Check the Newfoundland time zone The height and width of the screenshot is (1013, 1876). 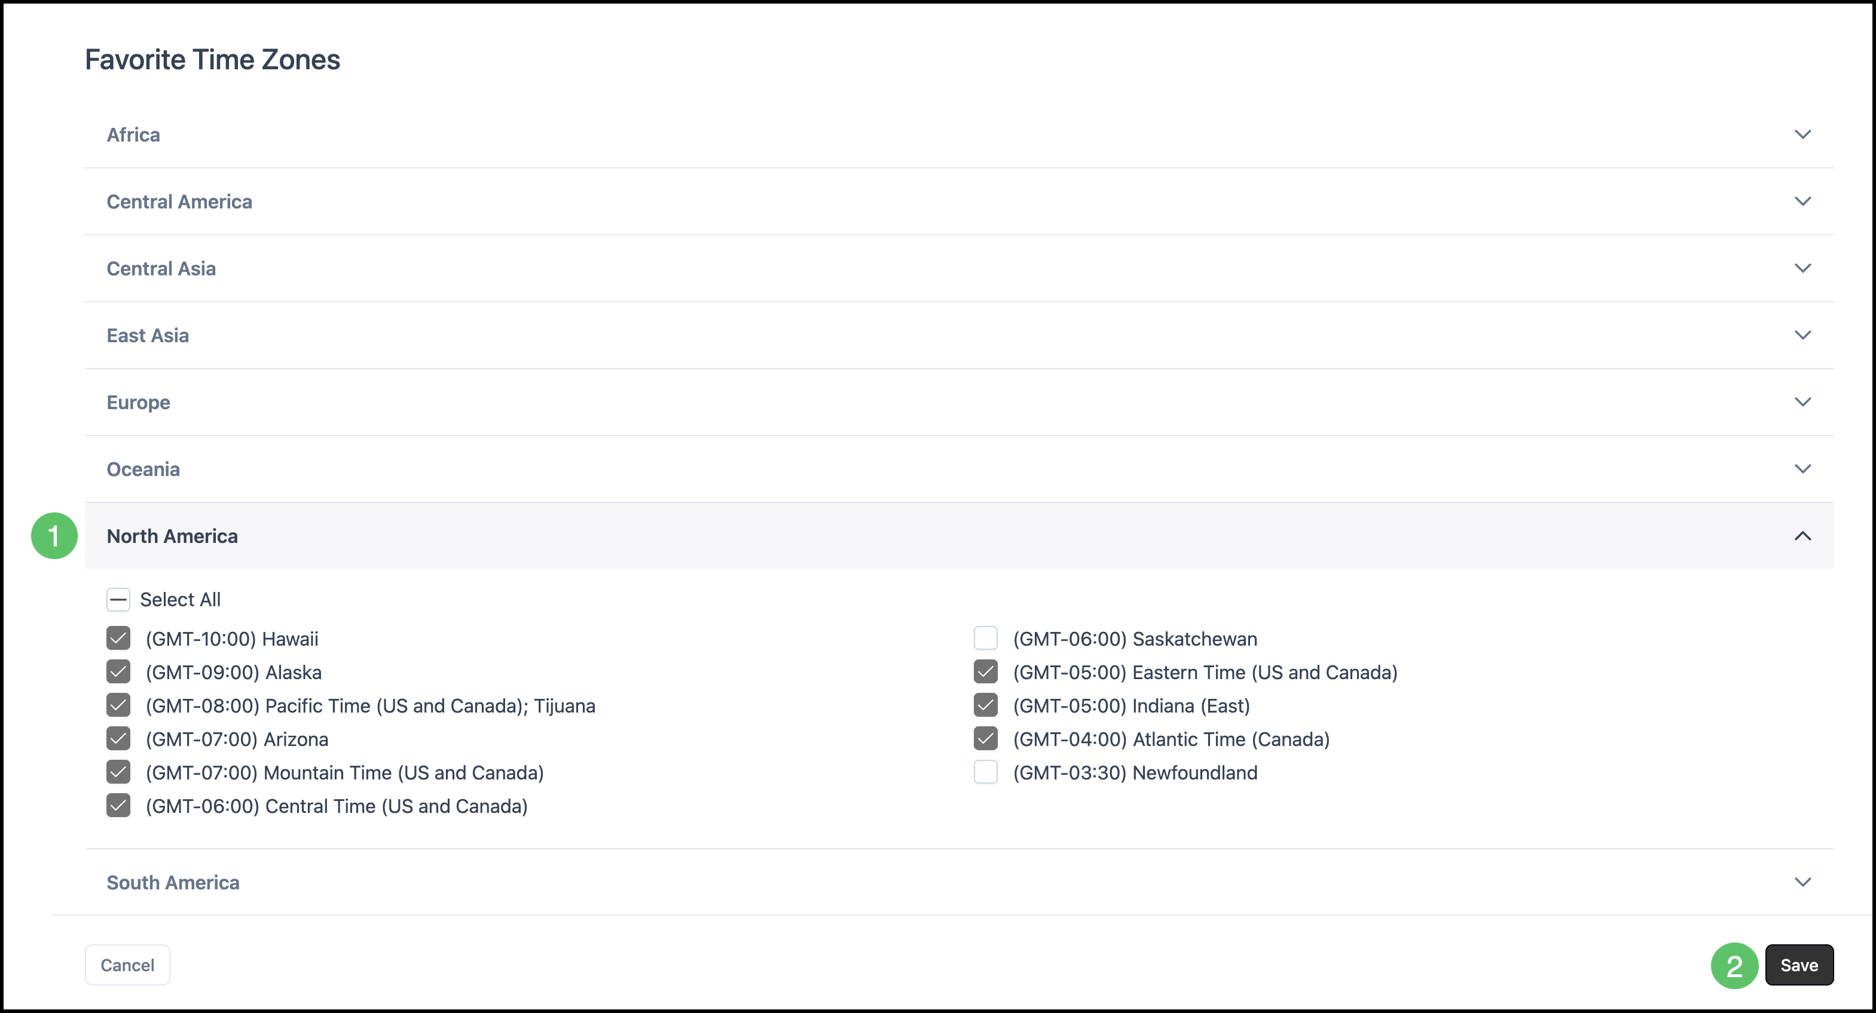(985, 772)
